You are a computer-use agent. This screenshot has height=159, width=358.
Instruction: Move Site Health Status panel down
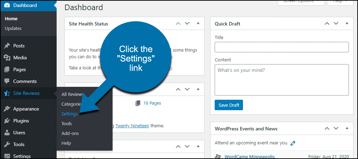[187, 23]
